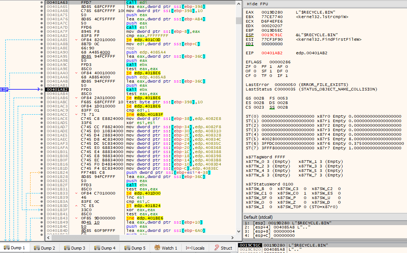Image resolution: width=407 pixels, height=253 pixels.
Task: Select jump arrow at je edp.401C0D
Action: (76, 40)
